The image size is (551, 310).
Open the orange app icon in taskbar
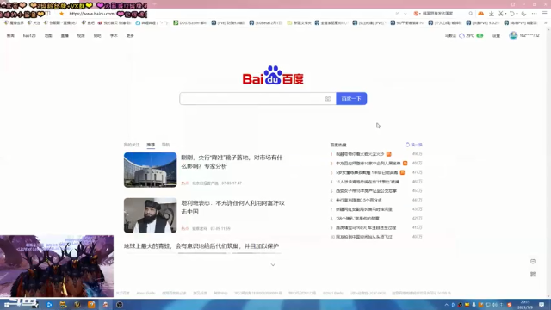click(91, 304)
